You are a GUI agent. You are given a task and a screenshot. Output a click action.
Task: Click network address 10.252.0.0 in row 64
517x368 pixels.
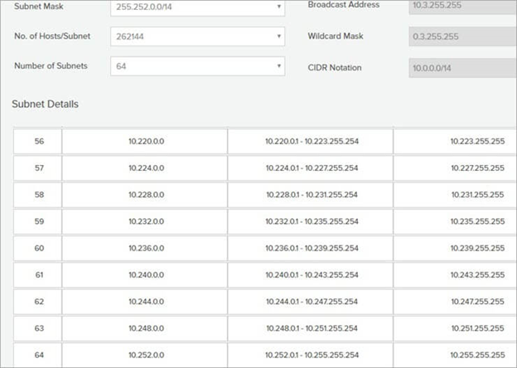click(146, 354)
